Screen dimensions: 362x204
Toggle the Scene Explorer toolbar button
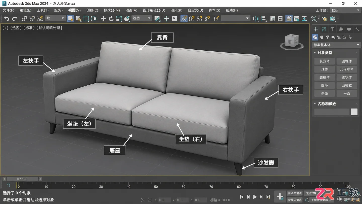(273, 19)
